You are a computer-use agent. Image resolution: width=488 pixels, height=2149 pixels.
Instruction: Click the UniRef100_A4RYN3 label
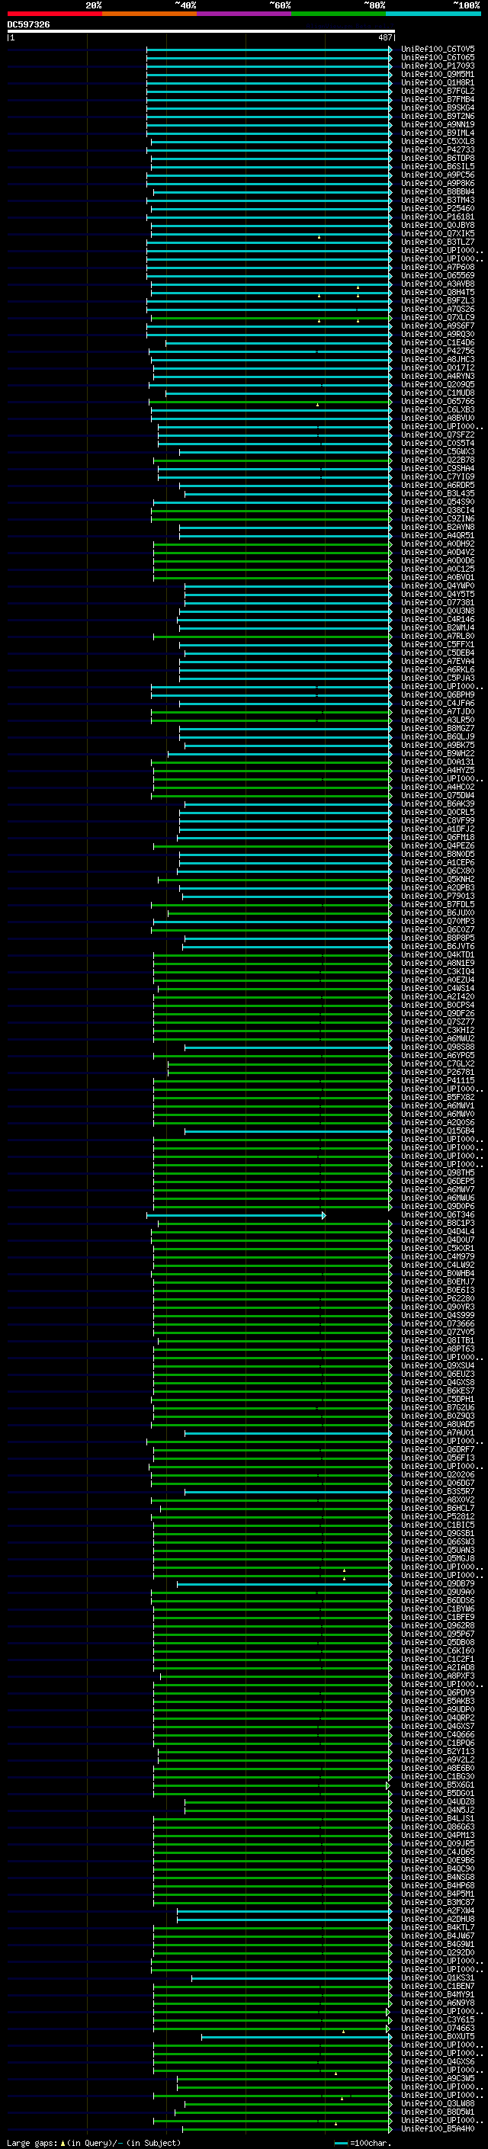click(438, 377)
